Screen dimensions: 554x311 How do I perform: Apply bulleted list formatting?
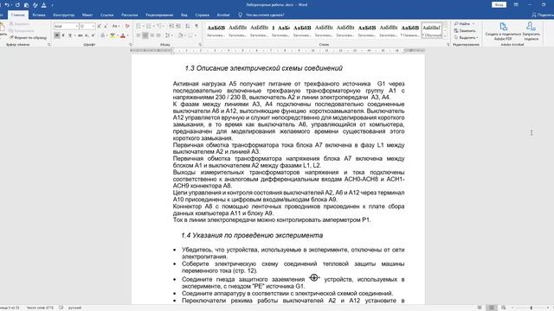pos(138,26)
